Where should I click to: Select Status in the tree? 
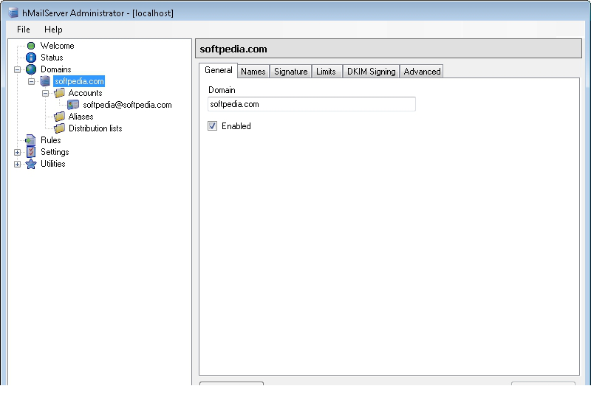pos(52,58)
